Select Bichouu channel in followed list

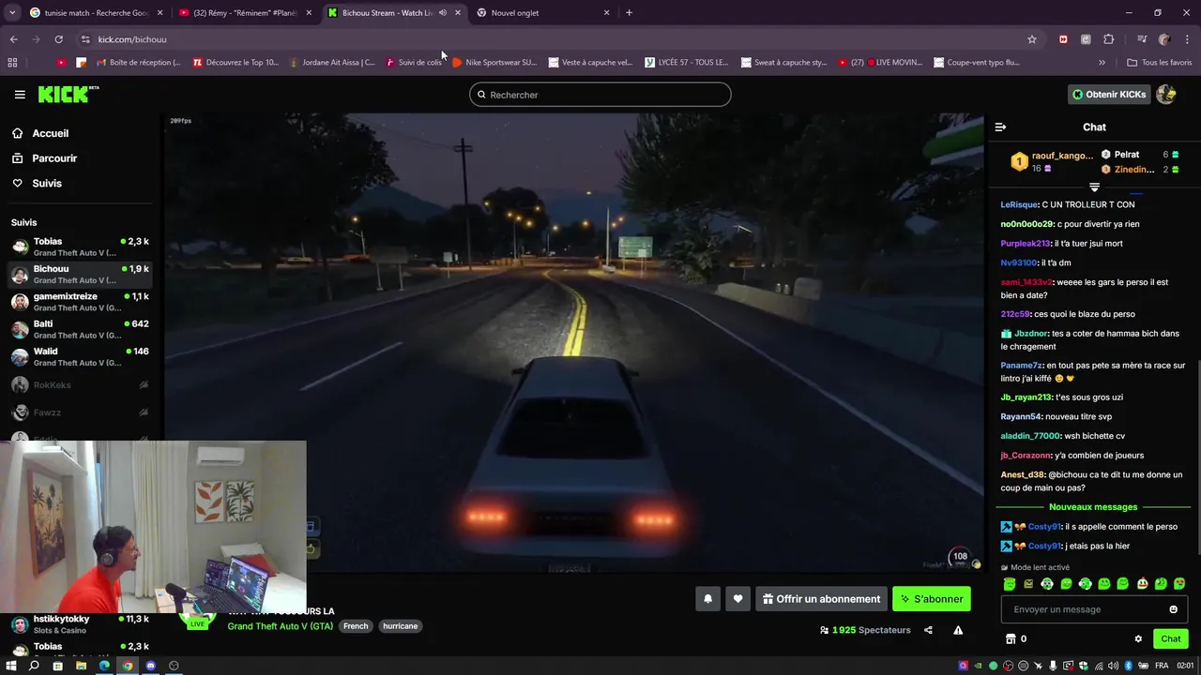[x=80, y=274]
